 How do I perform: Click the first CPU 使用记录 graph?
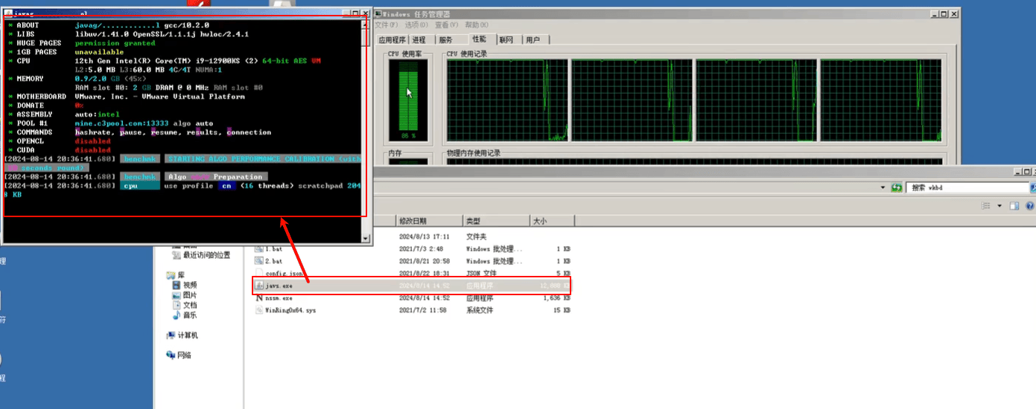[507, 100]
